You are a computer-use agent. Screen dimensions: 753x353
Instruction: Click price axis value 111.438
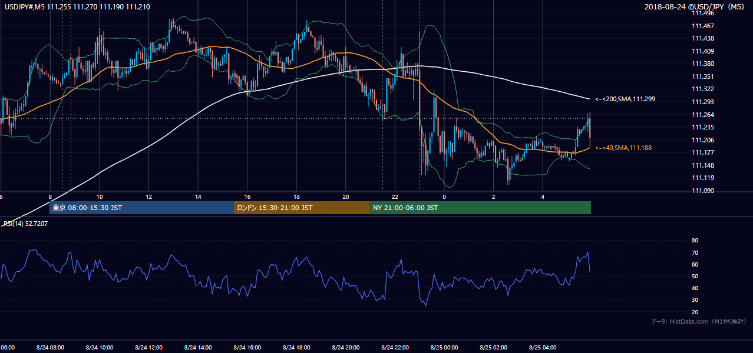[704, 38]
